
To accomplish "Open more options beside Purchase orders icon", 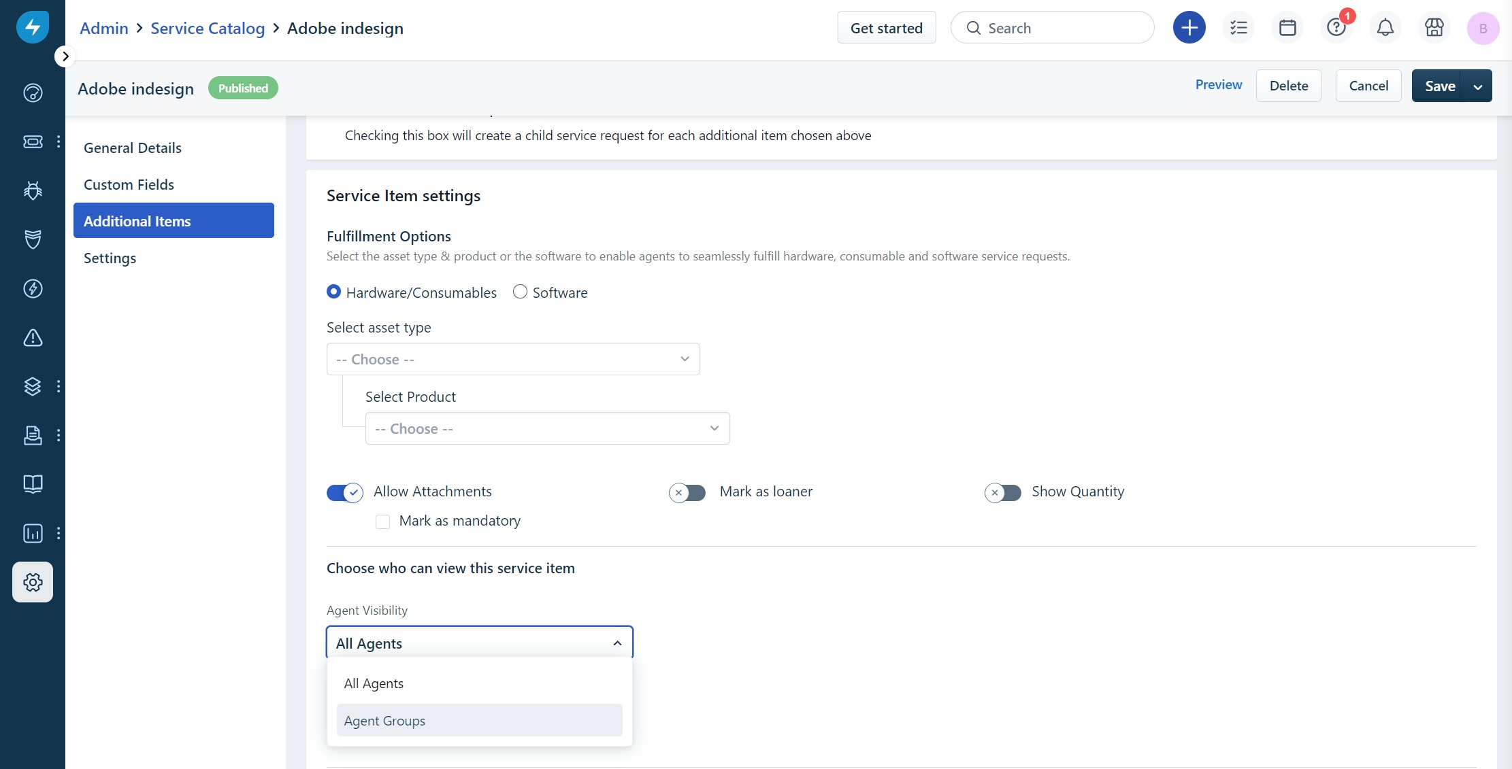I will pos(59,435).
